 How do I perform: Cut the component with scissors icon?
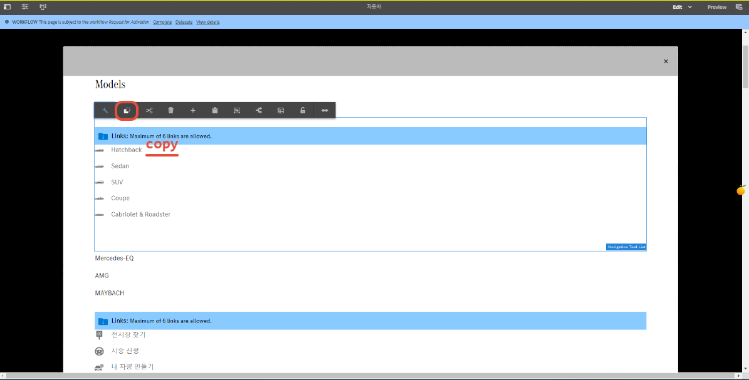(x=149, y=110)
